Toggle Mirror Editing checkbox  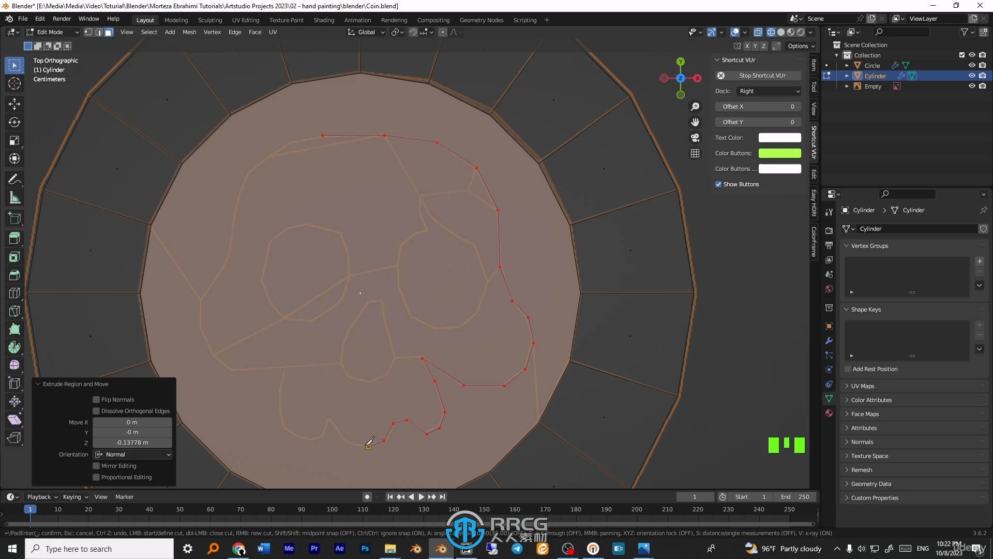click(96, 465)
